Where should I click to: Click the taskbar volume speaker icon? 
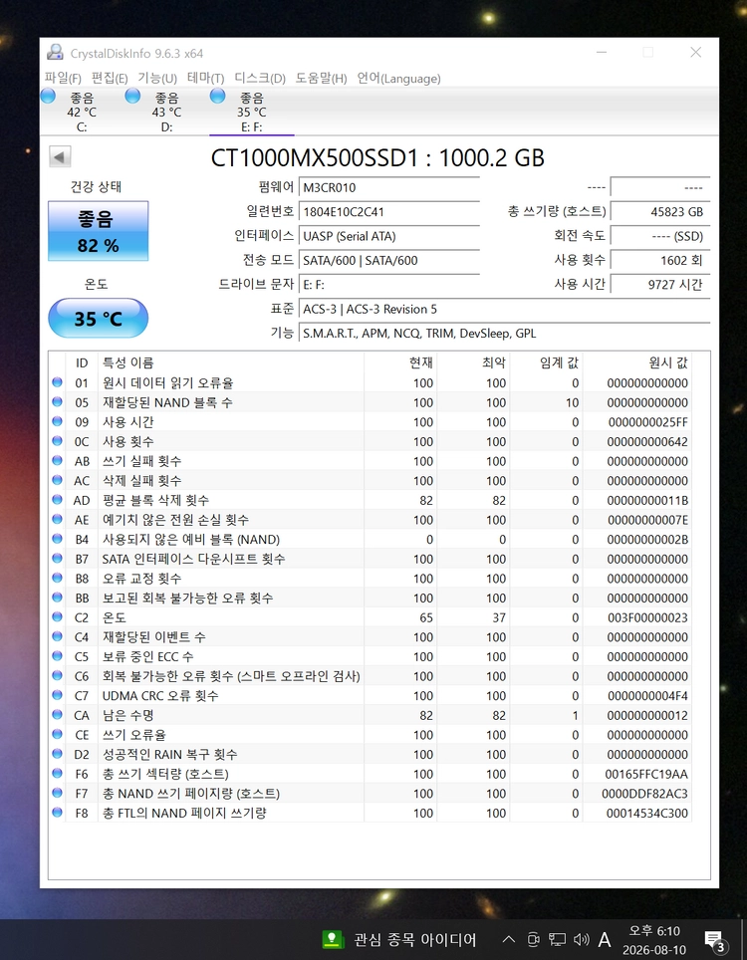pos(581,939)
